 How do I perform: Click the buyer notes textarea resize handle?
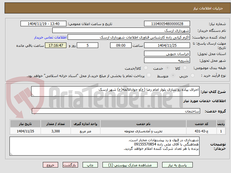[x=11, y=154]
